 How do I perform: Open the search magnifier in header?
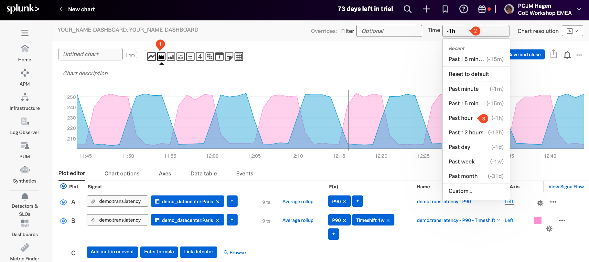(x=408, y=9)
